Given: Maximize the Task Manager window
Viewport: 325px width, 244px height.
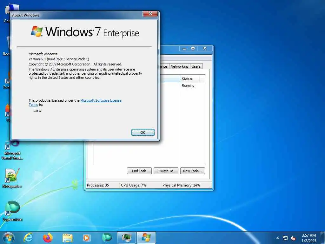Looking at the screenshot, I should click(x=193, y=49).
